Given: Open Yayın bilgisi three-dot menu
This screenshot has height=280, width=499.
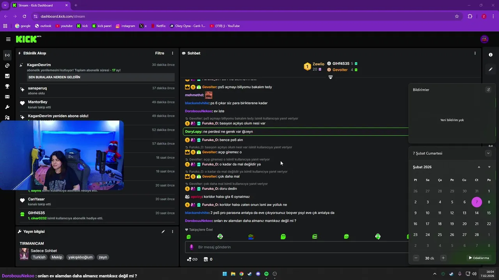Looking at the screenshot, I should 173,232.
